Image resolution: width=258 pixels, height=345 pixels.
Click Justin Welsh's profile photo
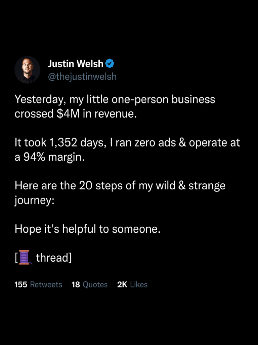[27, 70]
